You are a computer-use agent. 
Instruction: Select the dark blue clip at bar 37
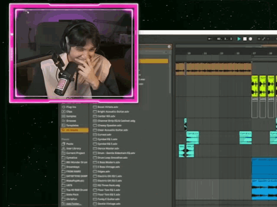pos(264,168)
